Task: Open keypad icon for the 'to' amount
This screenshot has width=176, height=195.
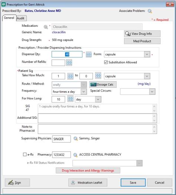Action: (x=98, y=76)
